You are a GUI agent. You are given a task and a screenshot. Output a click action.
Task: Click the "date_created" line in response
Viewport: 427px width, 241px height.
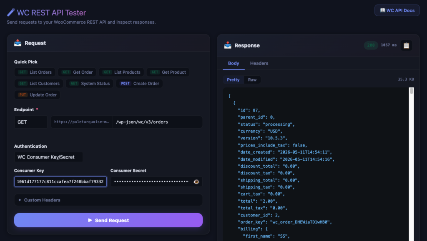point(285,152)
